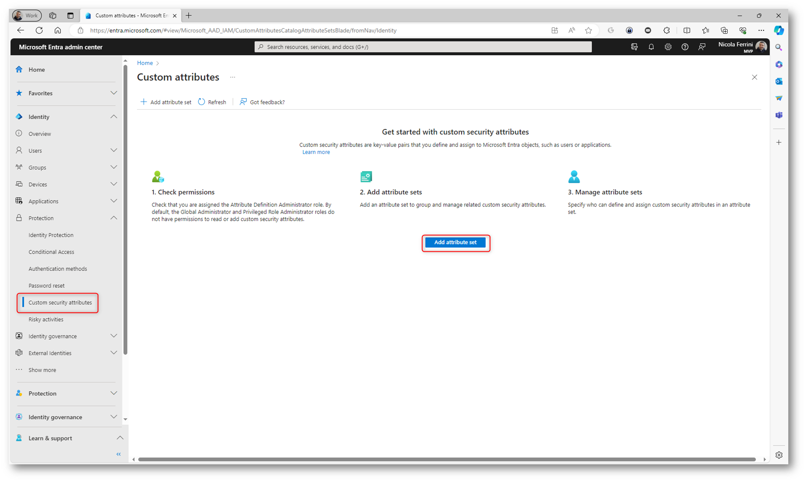Viewport: 806px width, 482px height.
Task: Open tab actions menu icon
Action: coord(70,16)
